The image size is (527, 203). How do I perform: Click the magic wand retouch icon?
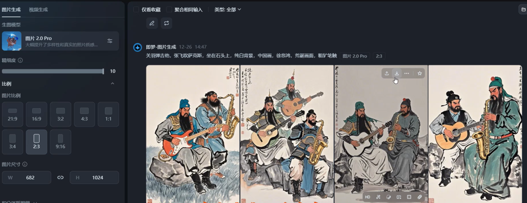coord(378,197)
